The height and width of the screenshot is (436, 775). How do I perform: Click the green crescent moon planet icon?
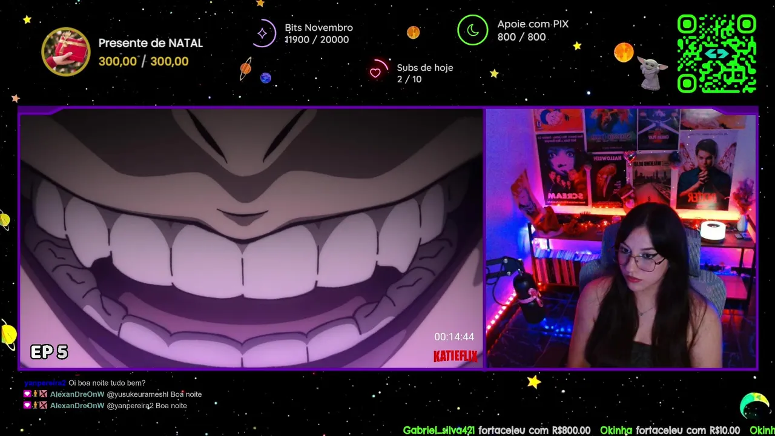click(x=754, y=406)
